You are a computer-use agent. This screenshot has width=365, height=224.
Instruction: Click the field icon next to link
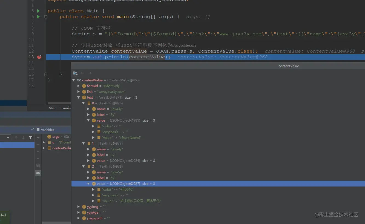point(84,92)
